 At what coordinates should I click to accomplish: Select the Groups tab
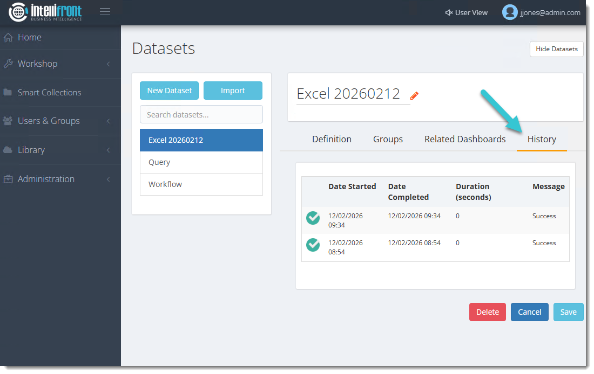tap(388, 139)
